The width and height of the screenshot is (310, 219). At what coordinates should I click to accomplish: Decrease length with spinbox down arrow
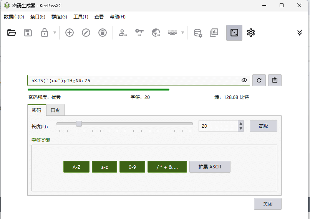240,128
